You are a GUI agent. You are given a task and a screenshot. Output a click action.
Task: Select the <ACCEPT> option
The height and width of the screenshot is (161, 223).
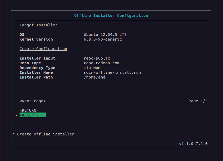point(29,115)
